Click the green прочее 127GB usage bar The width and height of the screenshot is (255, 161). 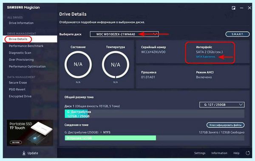coord(110,138)
